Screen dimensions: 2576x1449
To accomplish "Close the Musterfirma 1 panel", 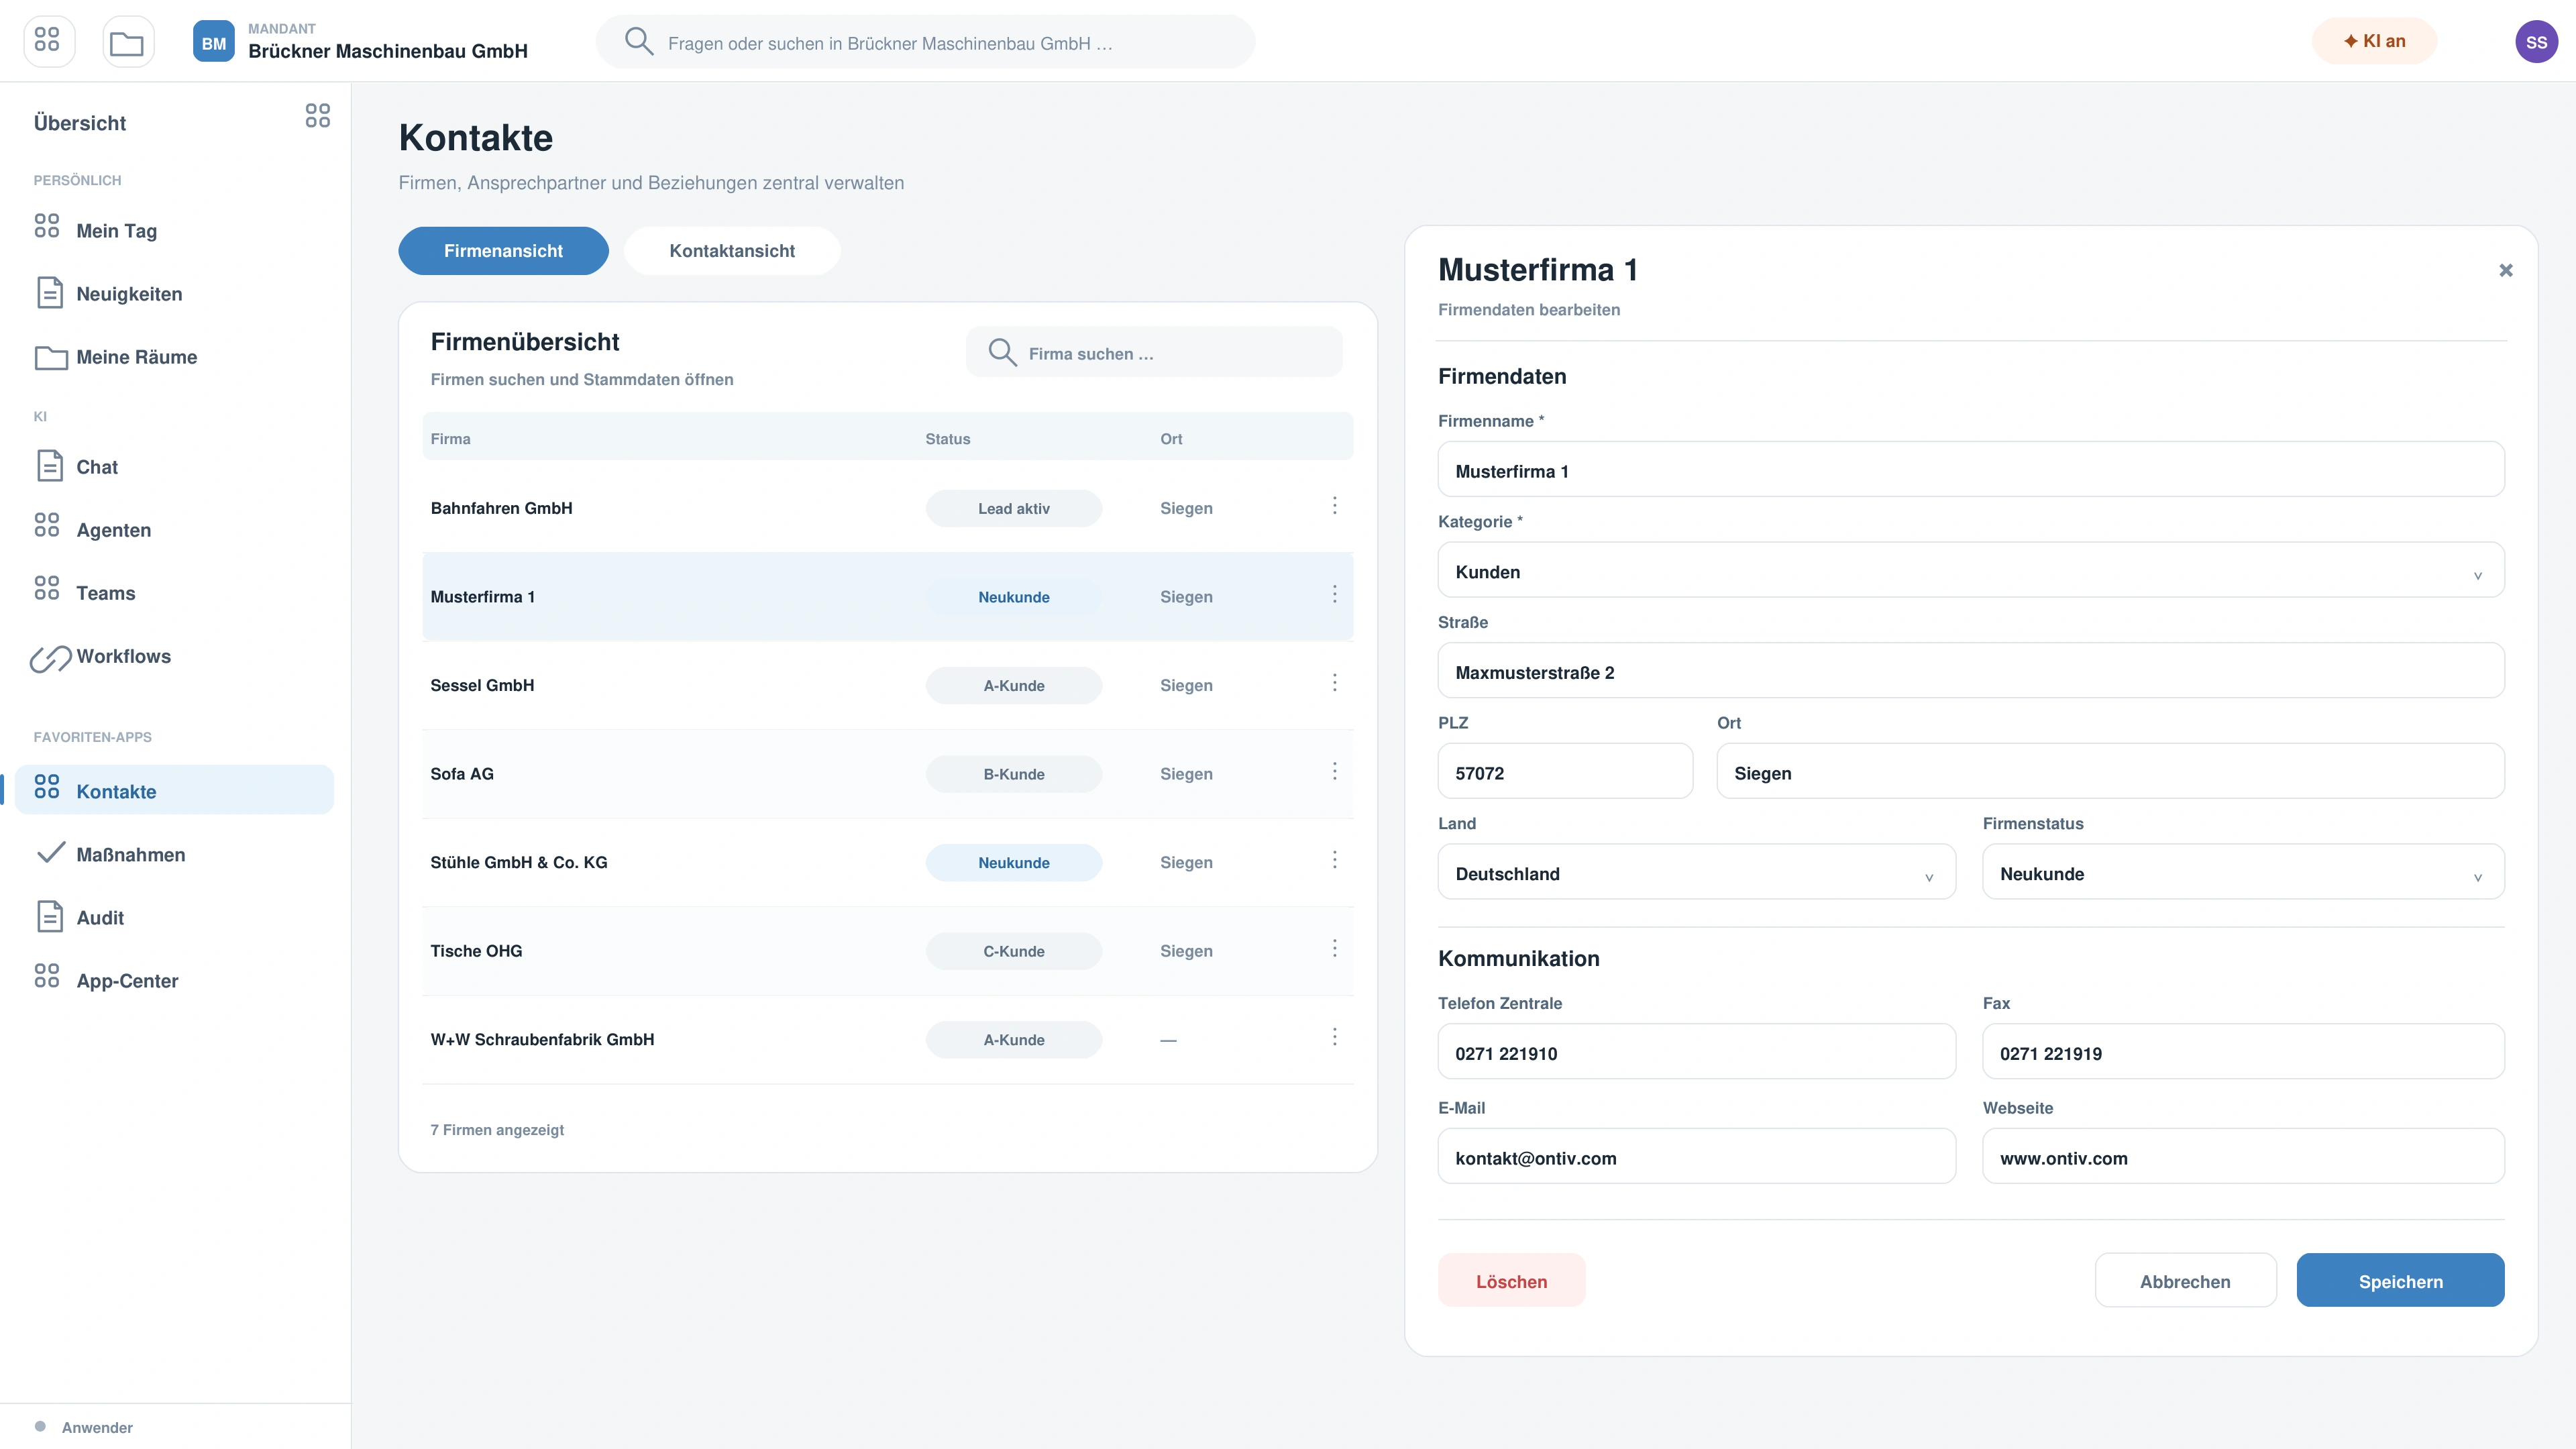I will point(2505,270).
